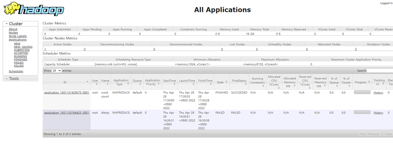
Task: Go to Previous page of results
Action: [x=373, y=134]
